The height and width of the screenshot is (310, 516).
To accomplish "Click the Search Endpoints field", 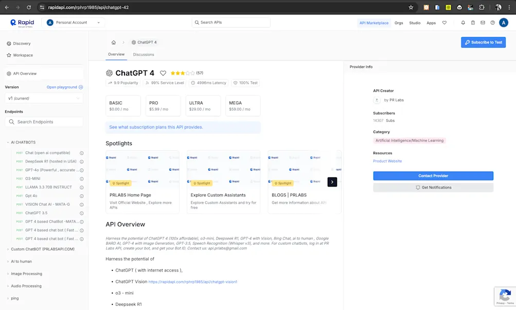I will (x=44, y=122).
